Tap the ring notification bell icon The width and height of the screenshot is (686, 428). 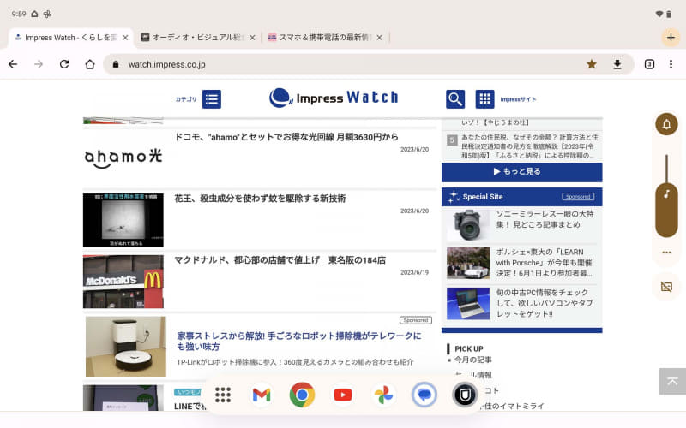tap(666, 124)
